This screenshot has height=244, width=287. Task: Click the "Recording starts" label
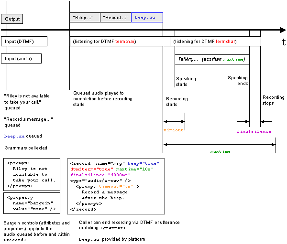tap(177, 102)
